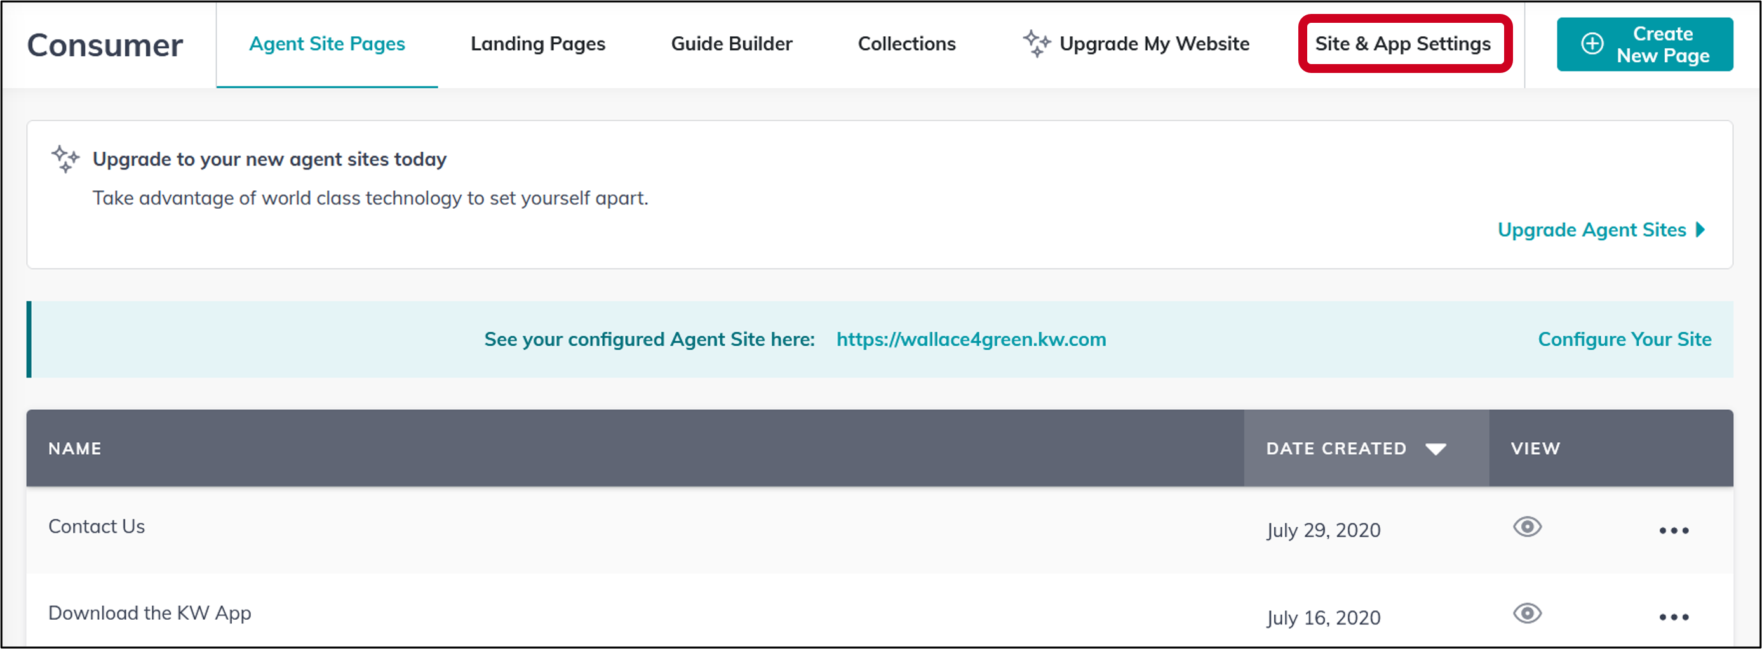Follow the Upgrade Agent Sites link

tap(1592, 230)
